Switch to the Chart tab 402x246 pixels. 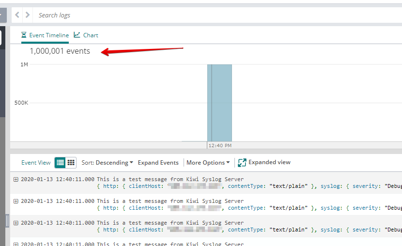[x=91, y=35]
